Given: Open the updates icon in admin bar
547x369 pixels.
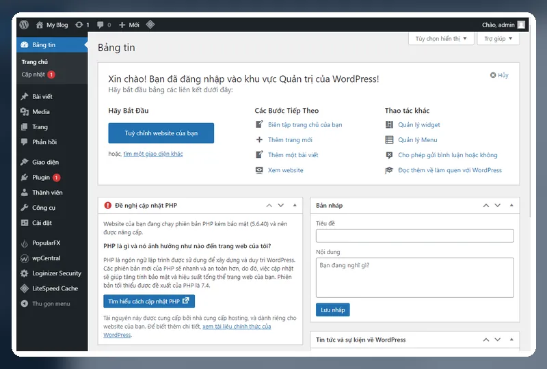Looking at the screenshot, I should pyautogui.click(x=79, y=25).
